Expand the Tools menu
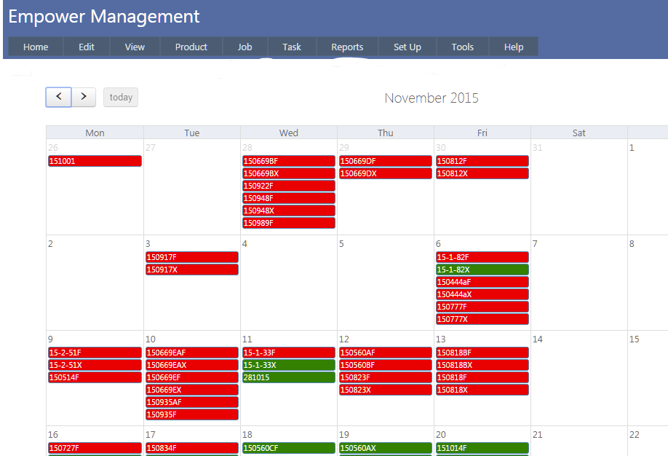 pos(462,47)
